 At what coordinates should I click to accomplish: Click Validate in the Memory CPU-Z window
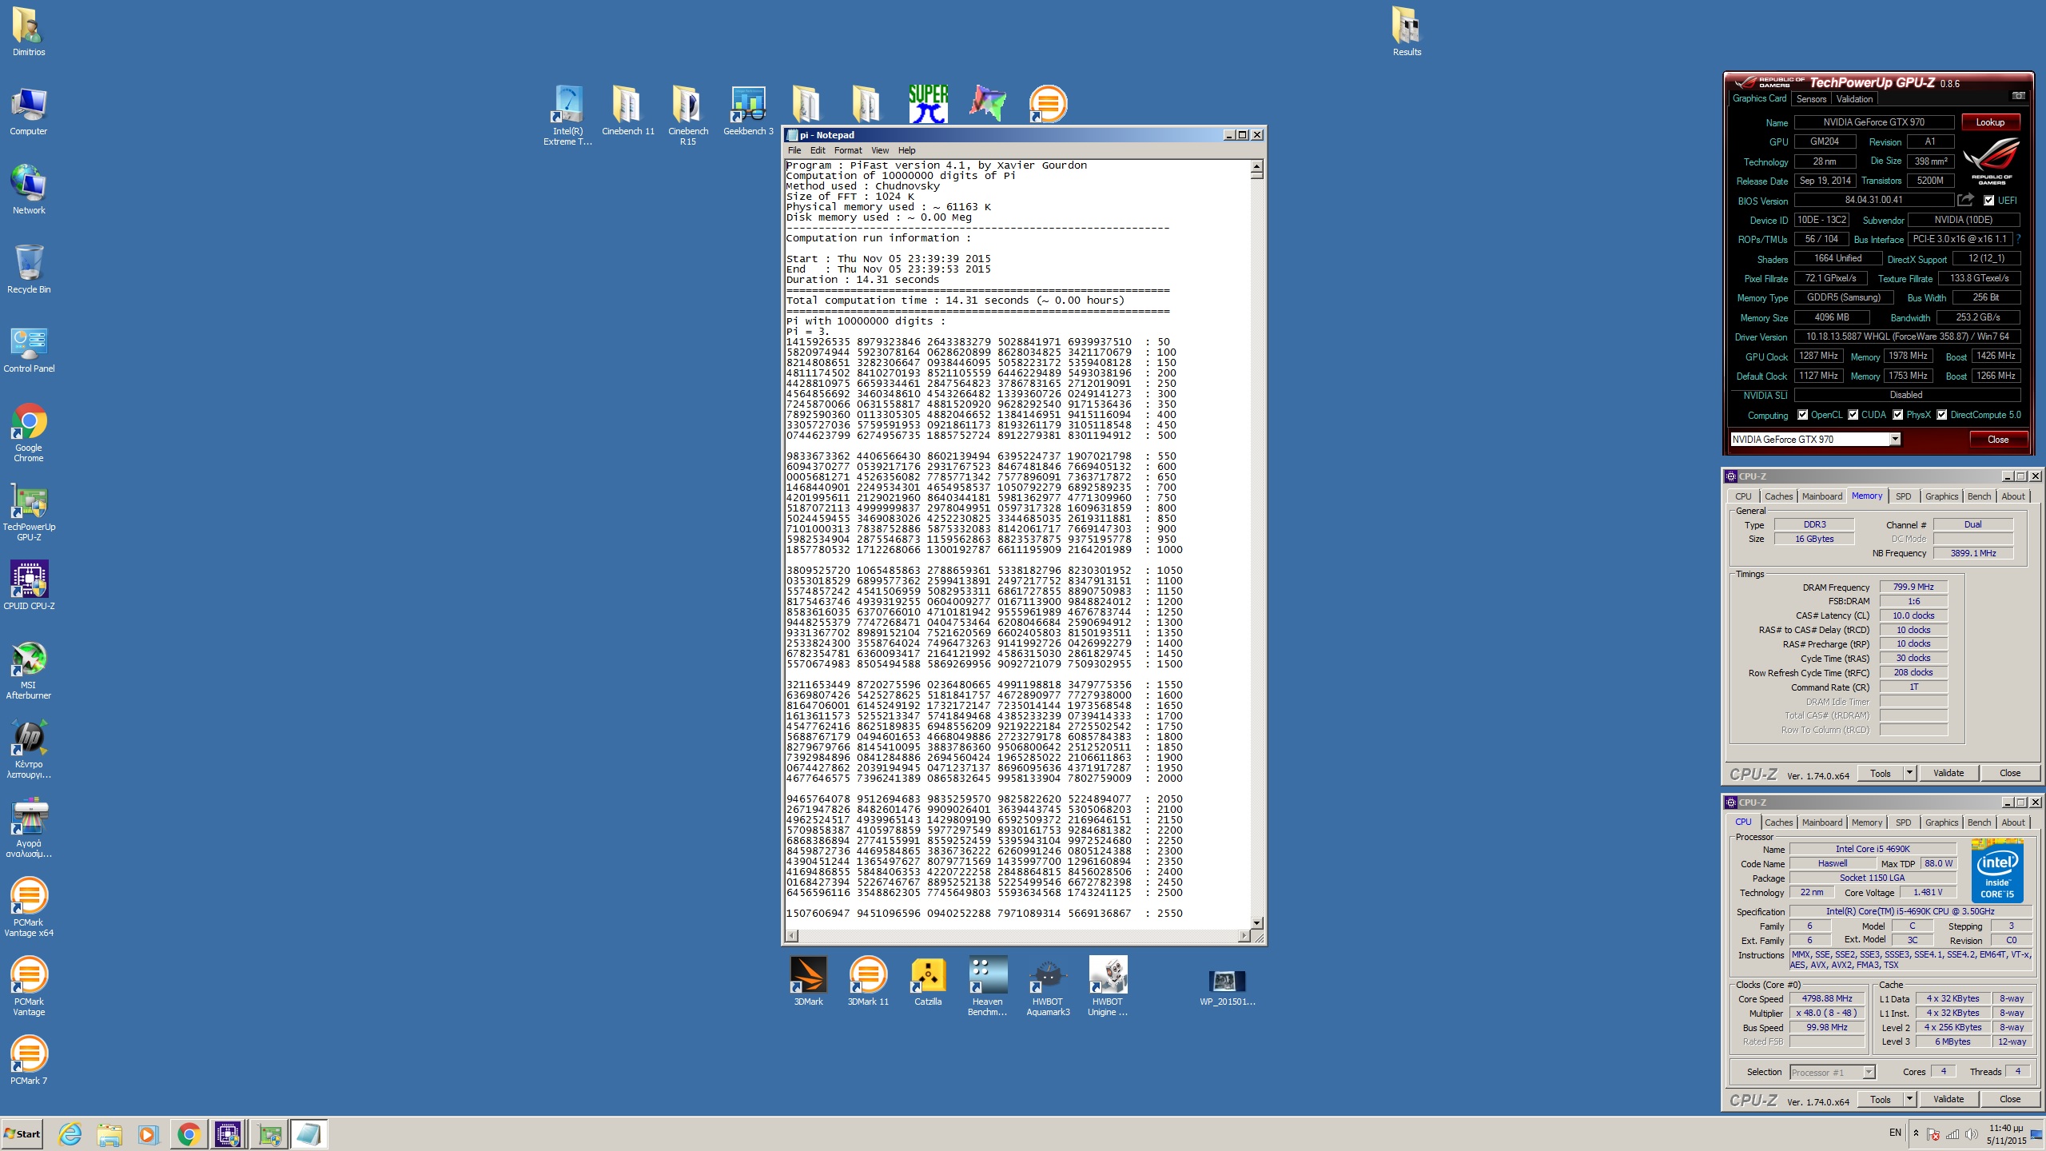click(x=1948, y=773)
